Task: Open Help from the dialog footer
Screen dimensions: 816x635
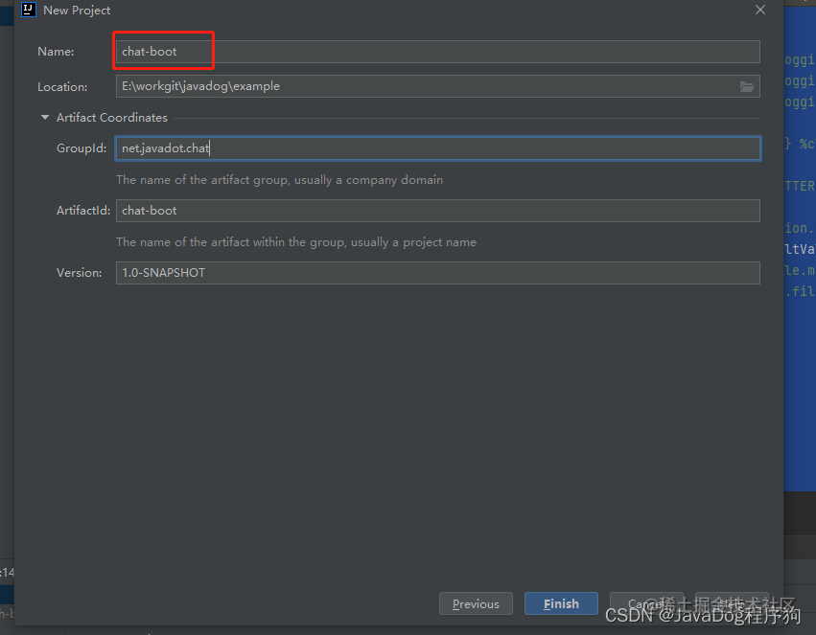Action: 732,603
